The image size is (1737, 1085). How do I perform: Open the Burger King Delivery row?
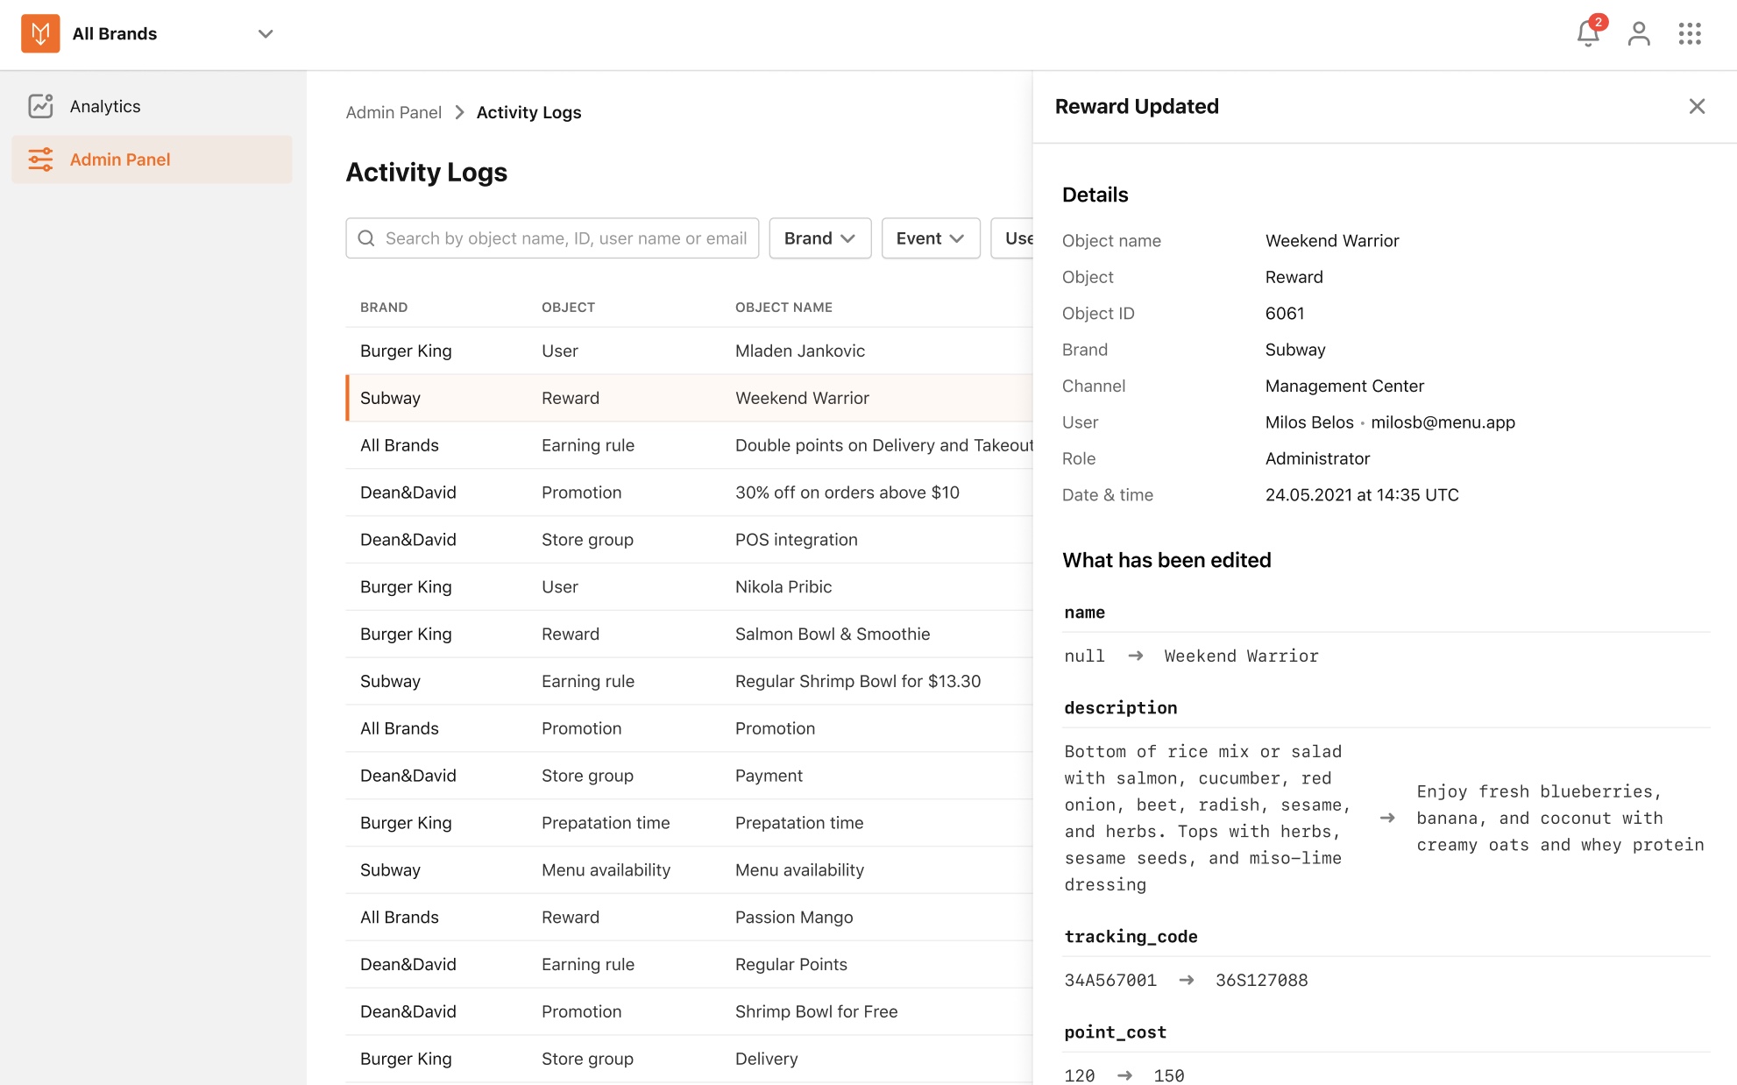click(x=689, y=1060)
